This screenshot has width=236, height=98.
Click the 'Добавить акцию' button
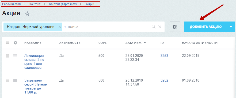pos(205,27)
